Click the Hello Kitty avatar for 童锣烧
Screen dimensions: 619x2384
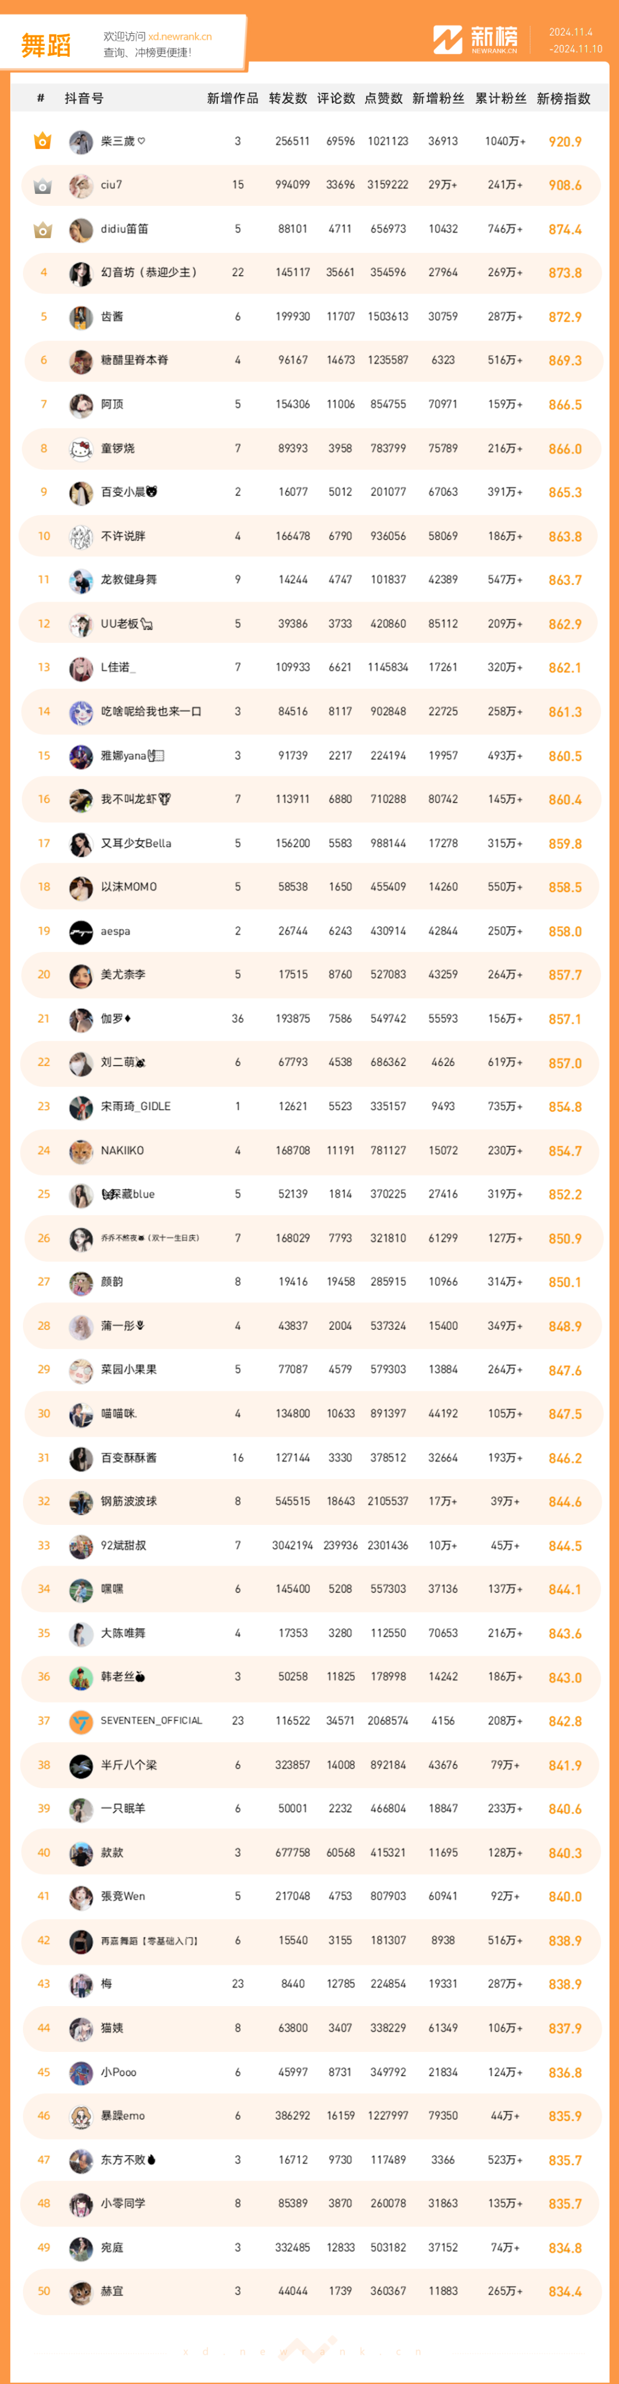[81, 449]
